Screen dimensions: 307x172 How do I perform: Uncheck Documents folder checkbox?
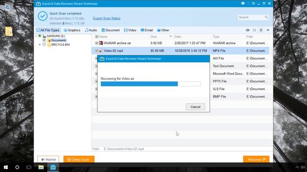44,40
